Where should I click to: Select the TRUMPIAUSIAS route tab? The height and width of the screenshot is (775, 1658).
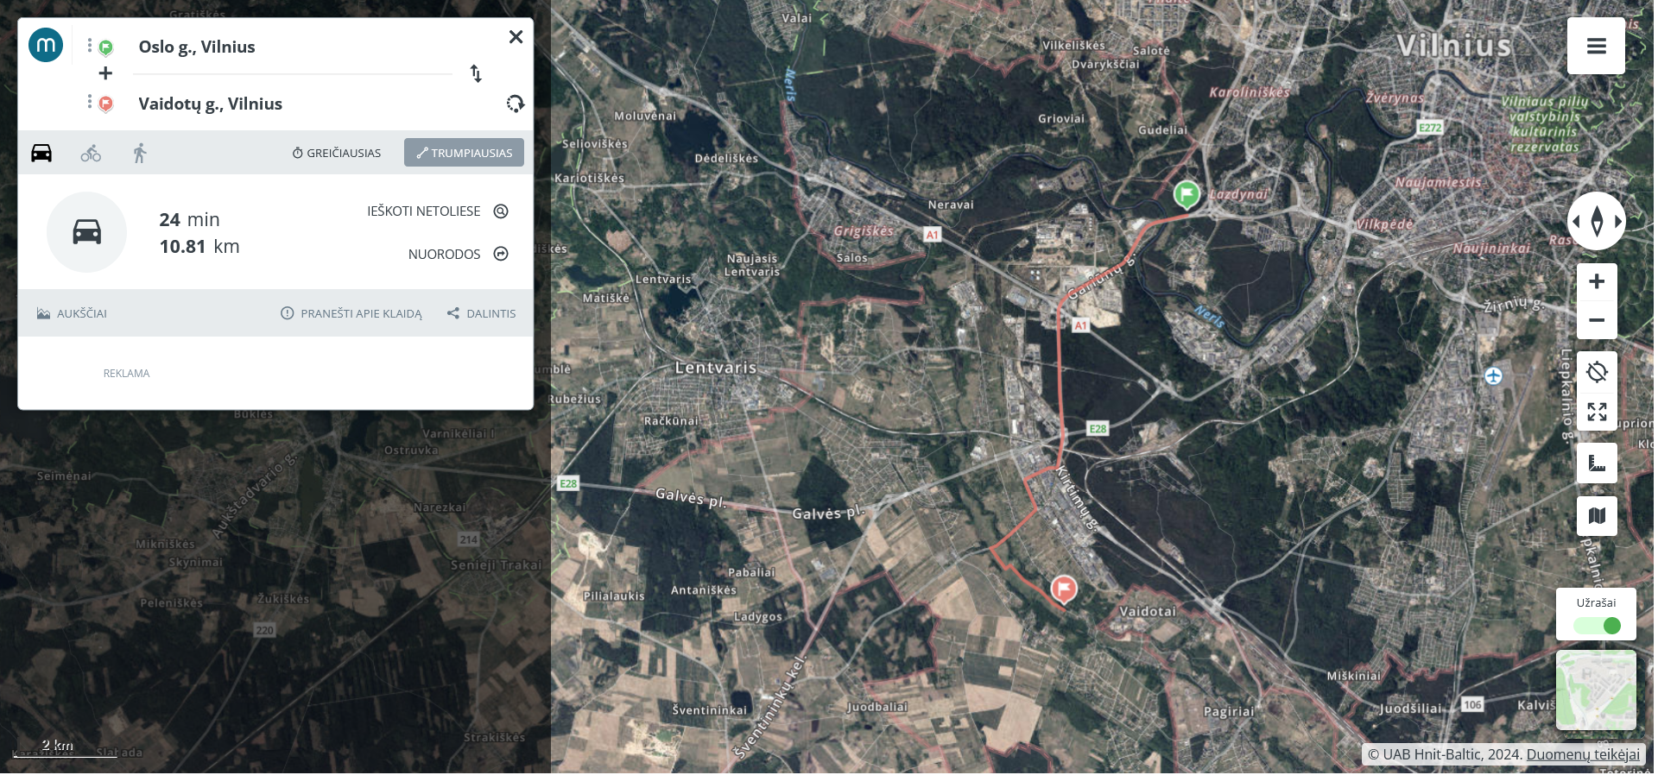tap(464, 153)
